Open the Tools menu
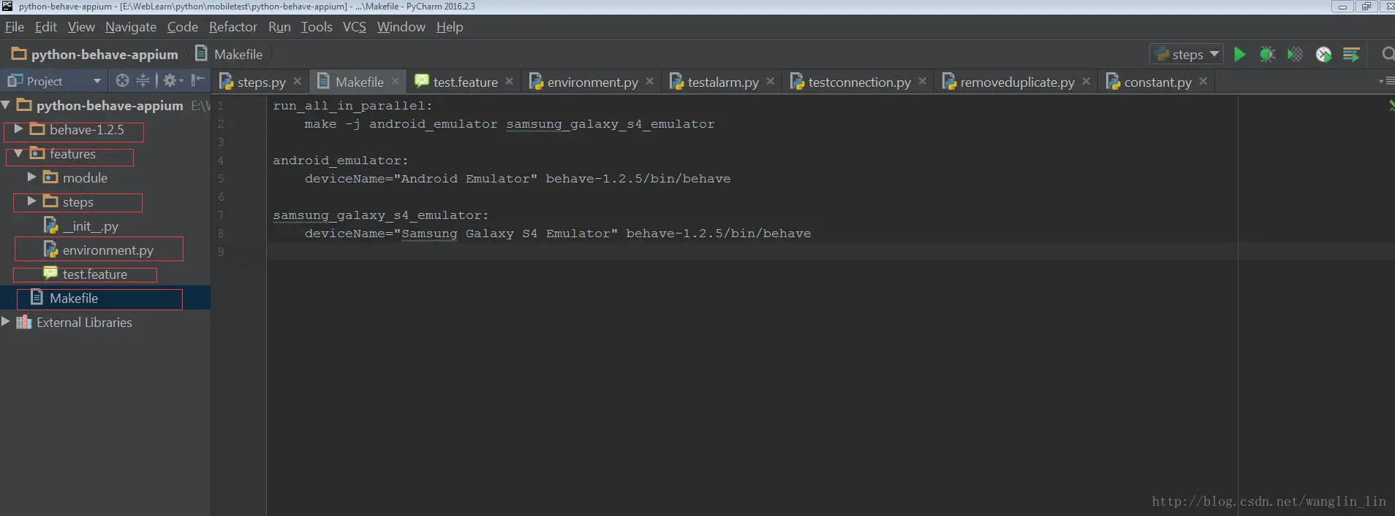This screenshot has width=1395, height=516. pos(317,27)
